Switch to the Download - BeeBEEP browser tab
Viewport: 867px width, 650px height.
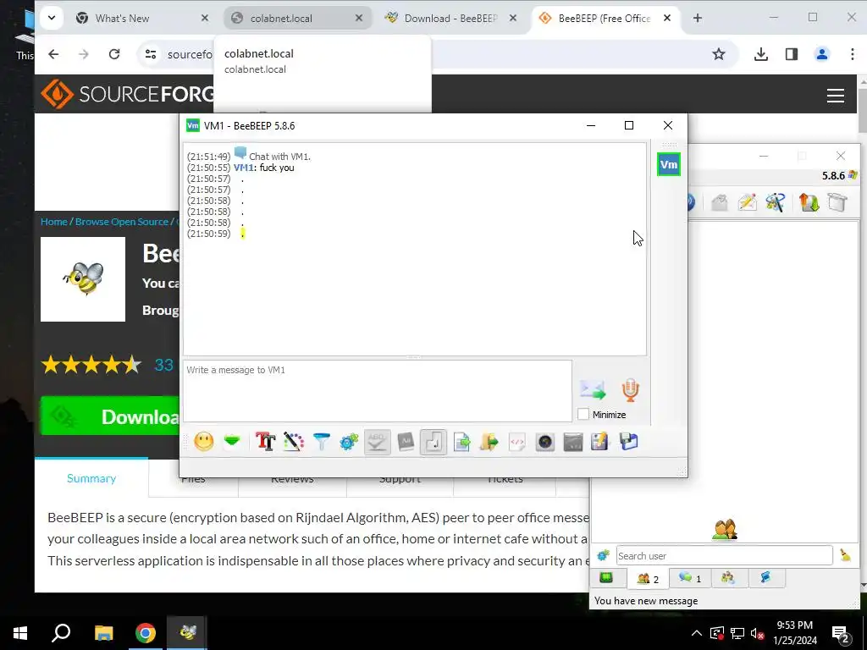point(450,19)
